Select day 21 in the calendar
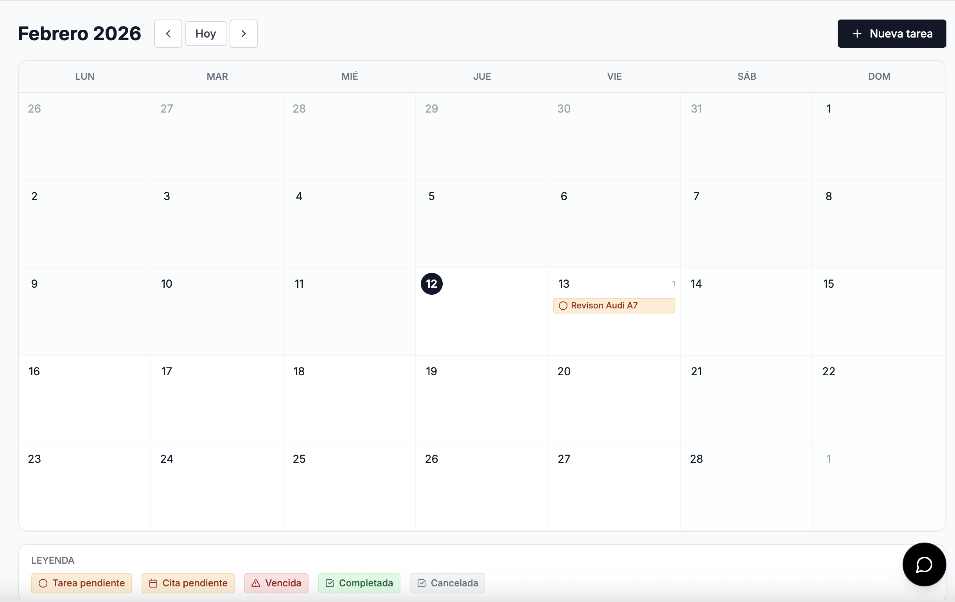Image resolution: width=955 pixels, height=602 pixels. click(747, 400)
